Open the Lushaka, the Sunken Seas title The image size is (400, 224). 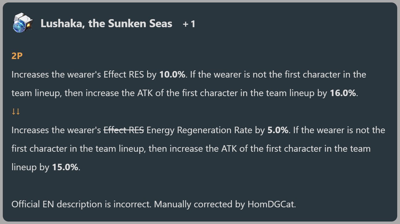click(x=106, y=24)
